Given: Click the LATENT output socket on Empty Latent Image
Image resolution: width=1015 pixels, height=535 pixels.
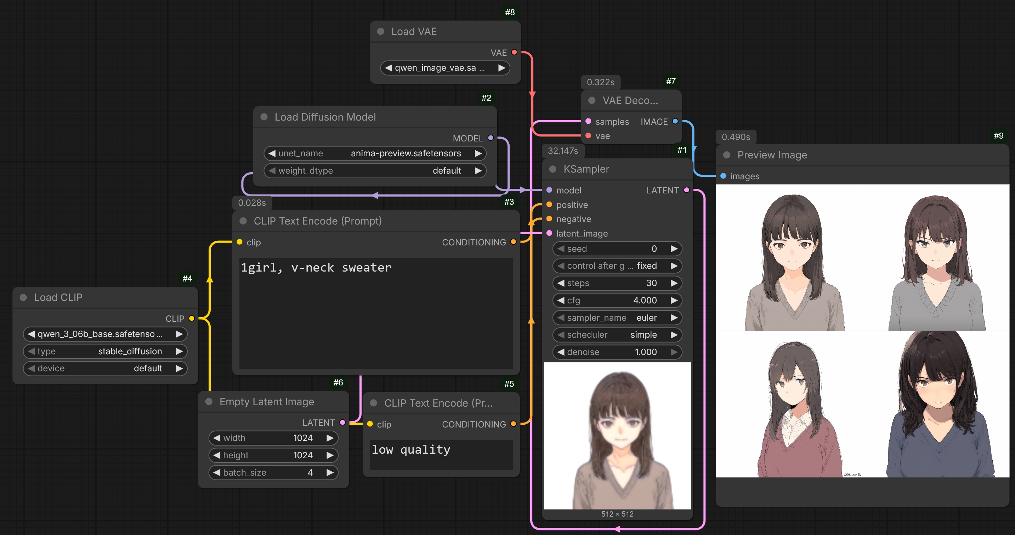Looking at the screenshot, I should pyautogui.click(x=342, y=423).
